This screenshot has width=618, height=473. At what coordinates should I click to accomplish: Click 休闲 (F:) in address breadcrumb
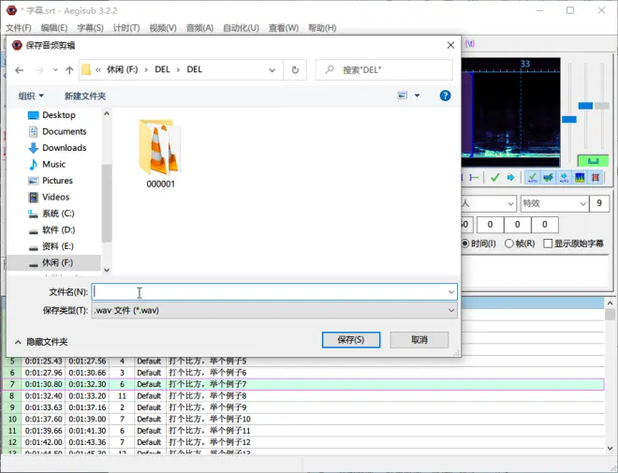[x=122, y=69]
